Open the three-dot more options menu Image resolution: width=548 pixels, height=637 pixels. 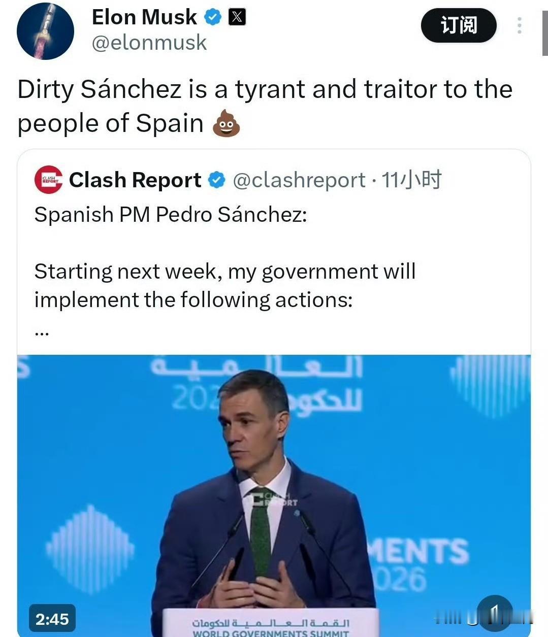click(519, 25)
